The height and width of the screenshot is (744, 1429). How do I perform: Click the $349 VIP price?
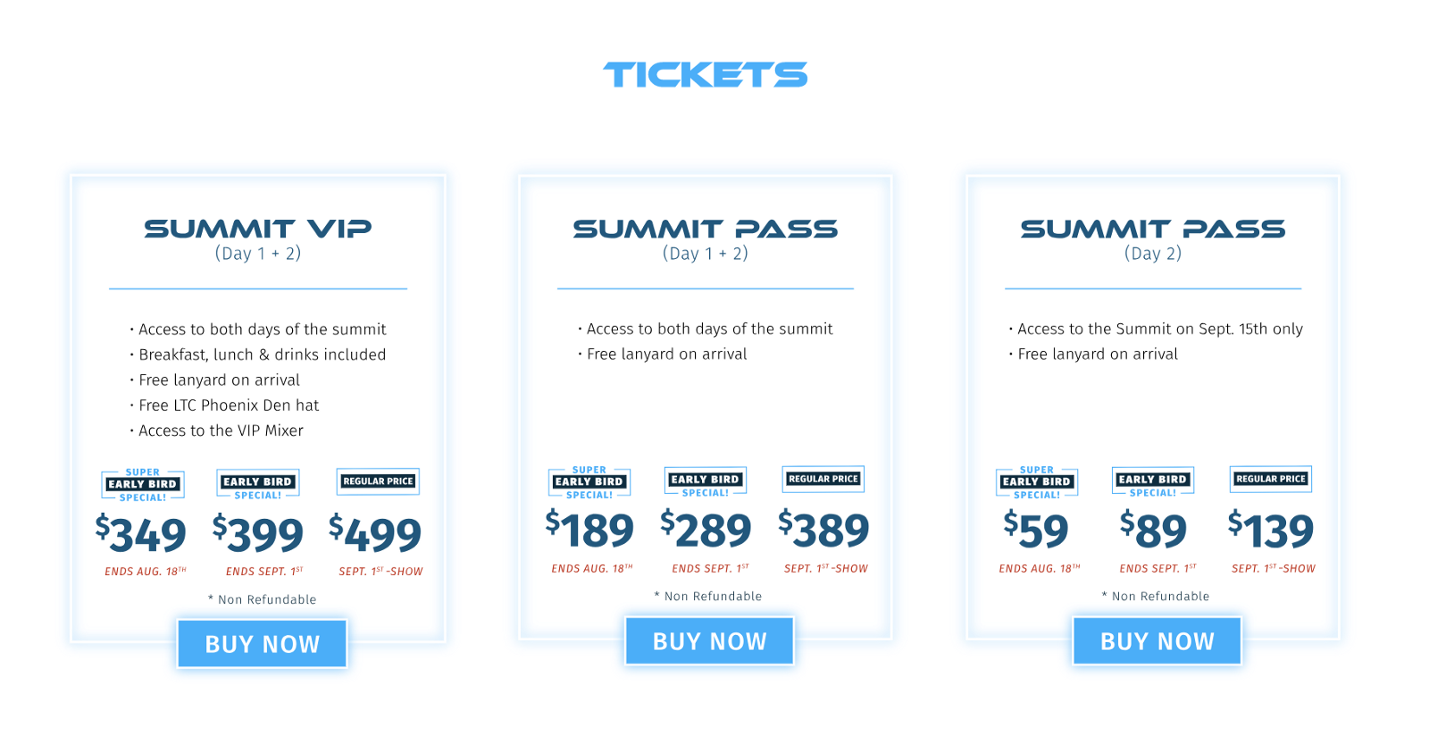coord(141,534)
